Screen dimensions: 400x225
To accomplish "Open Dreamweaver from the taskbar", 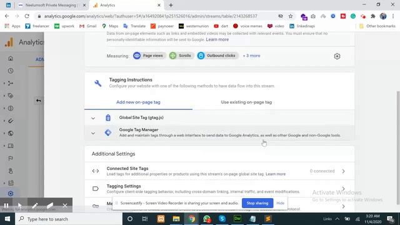I will click(237, 219).
